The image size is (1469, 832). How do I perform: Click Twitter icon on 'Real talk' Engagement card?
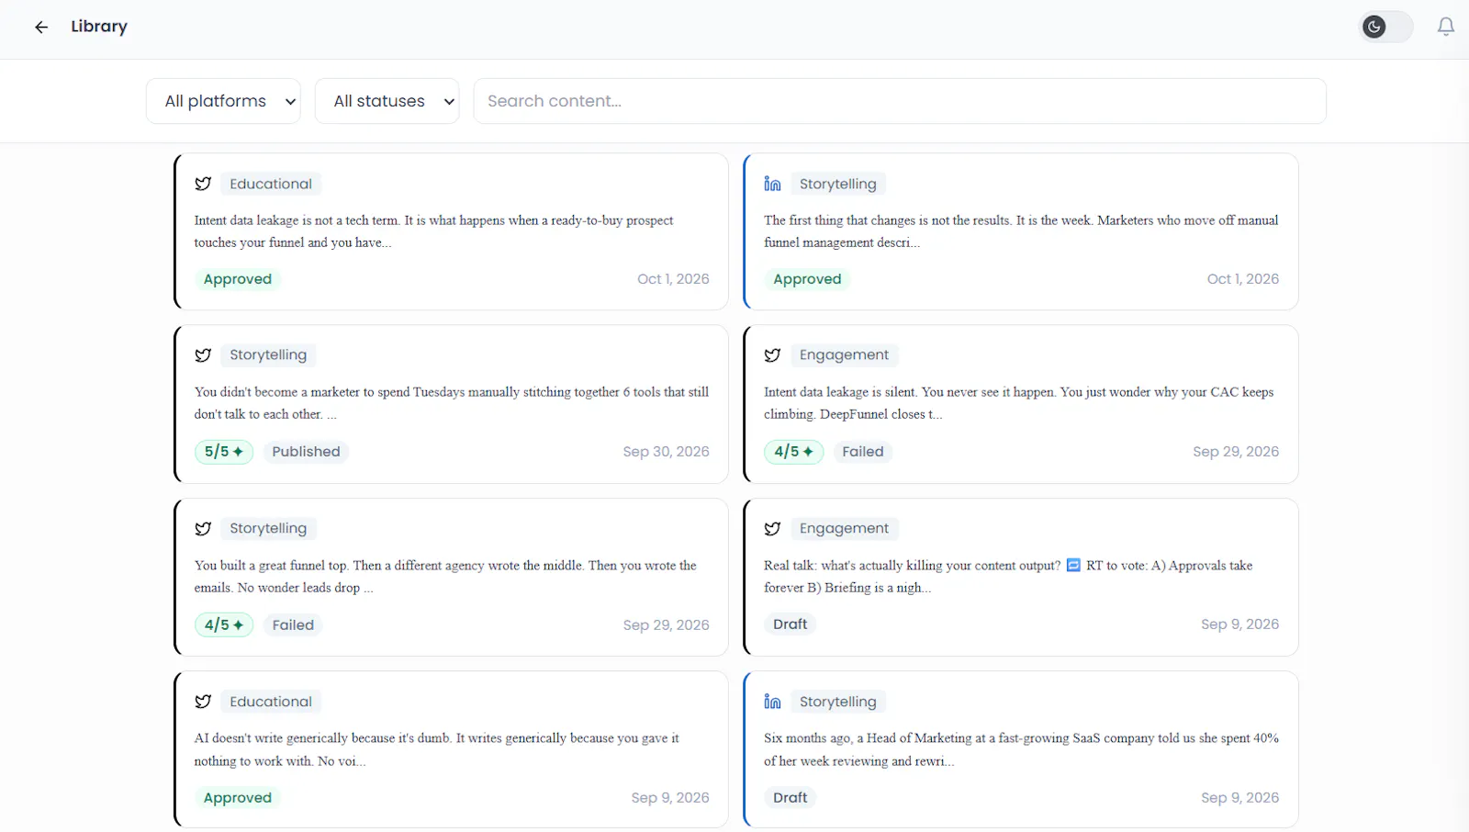(x=772, y=529)
